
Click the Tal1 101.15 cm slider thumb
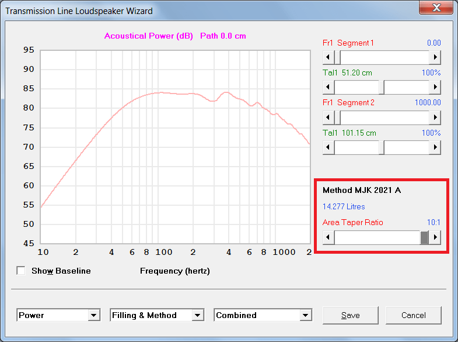click(x=382, y=147)
